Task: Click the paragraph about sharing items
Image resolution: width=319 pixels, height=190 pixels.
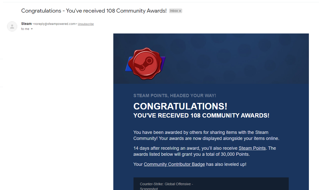Action: [x=206, y=135]
